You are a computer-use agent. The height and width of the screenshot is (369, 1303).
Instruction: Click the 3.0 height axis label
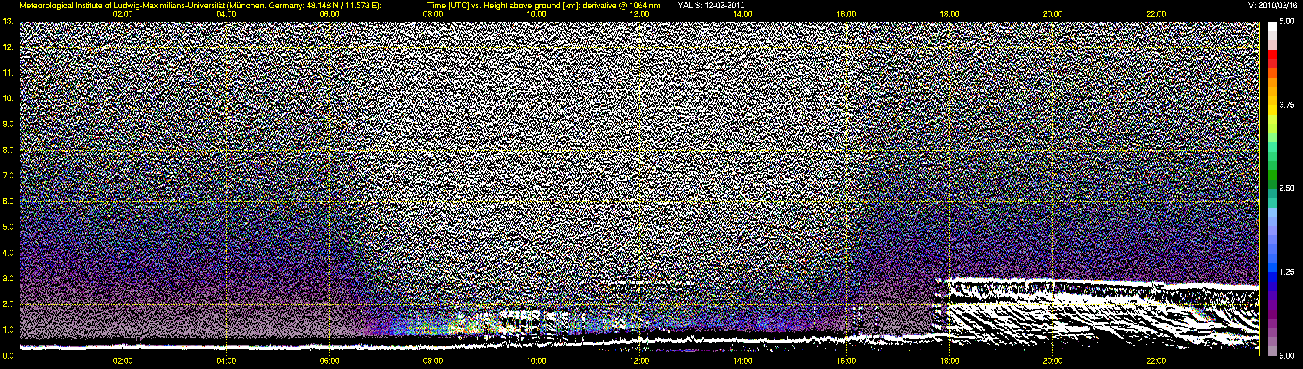click(x=8, y=279)
